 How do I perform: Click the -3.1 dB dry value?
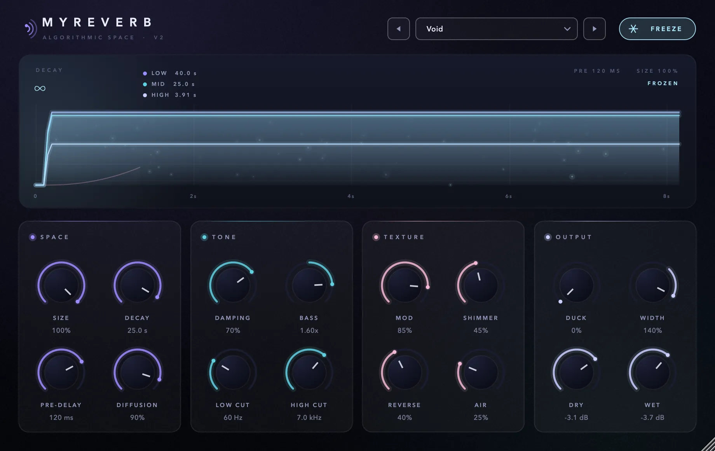tap(576, 418)
